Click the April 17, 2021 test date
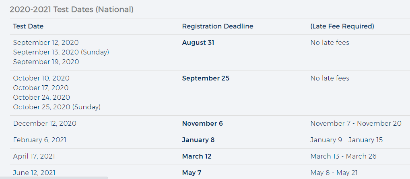The width and height of the screenshot is (410, 179). [34, 156]
